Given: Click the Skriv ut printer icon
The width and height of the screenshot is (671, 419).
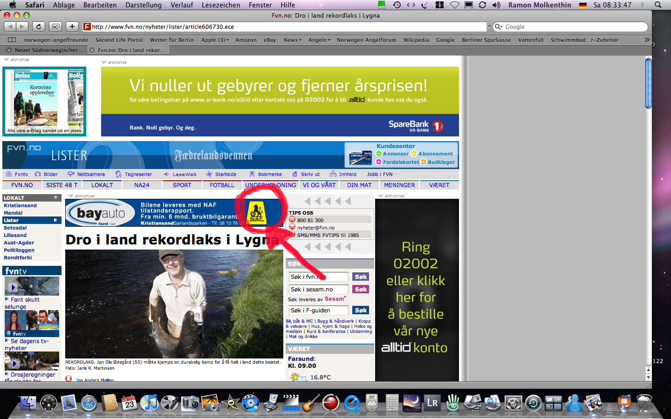Looking at the screenshot, I should tap(294, 174).
